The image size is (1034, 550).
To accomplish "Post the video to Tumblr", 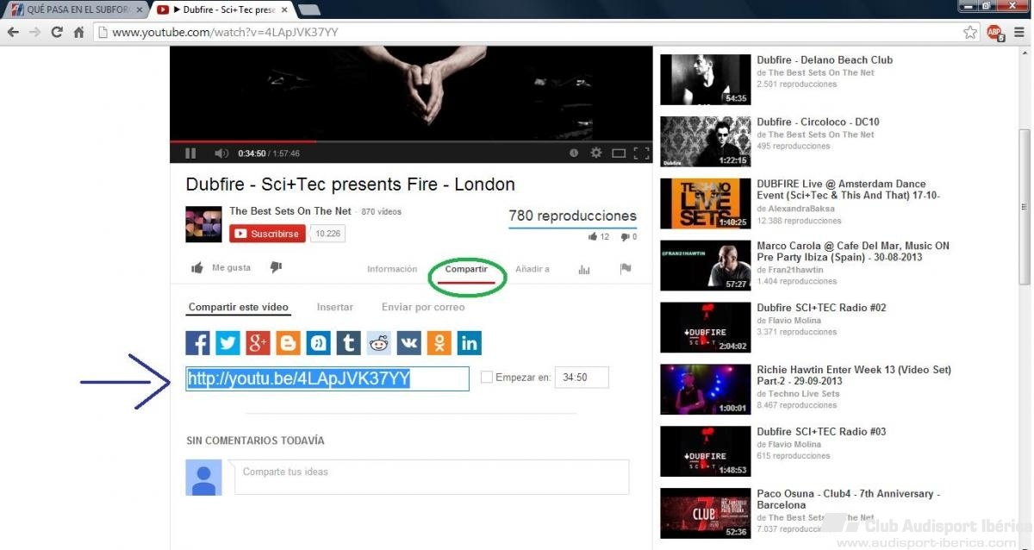I will (349, 343).
